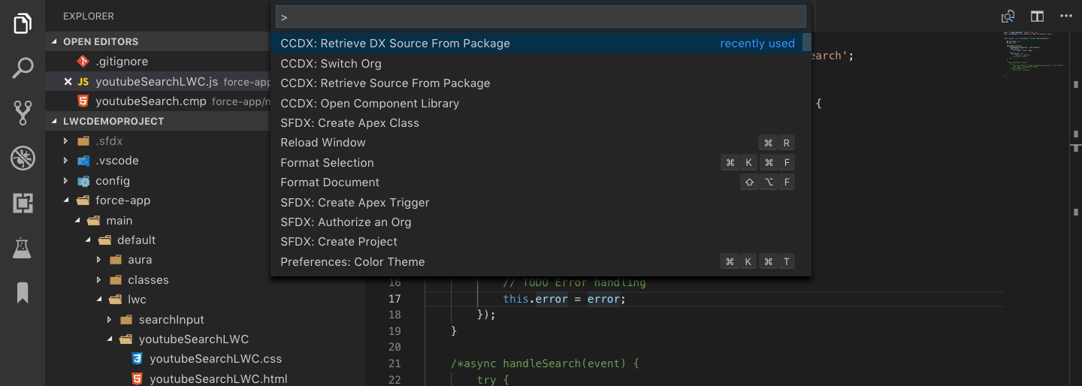Screen dimensions: 1082x386
Task: Collapse the youtubeSearchLWC folder
Action: [x=110, y=339]
